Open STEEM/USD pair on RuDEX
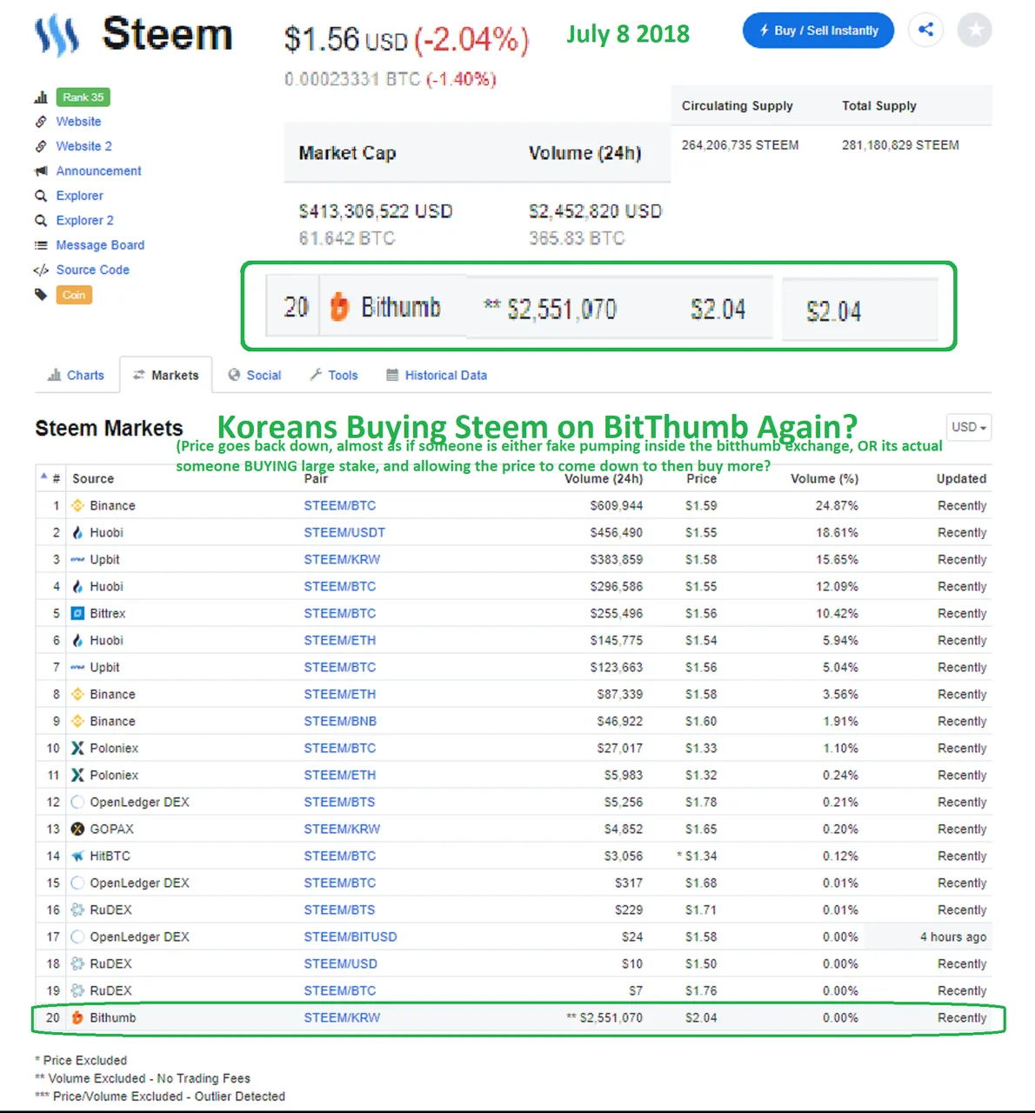This screenshot has width=1035, height=1113. (340, 963)
